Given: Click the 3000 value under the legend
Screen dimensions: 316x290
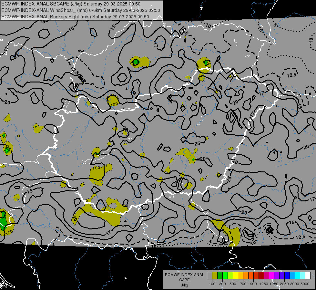Looking at the screenshot, I should (295, 284).
